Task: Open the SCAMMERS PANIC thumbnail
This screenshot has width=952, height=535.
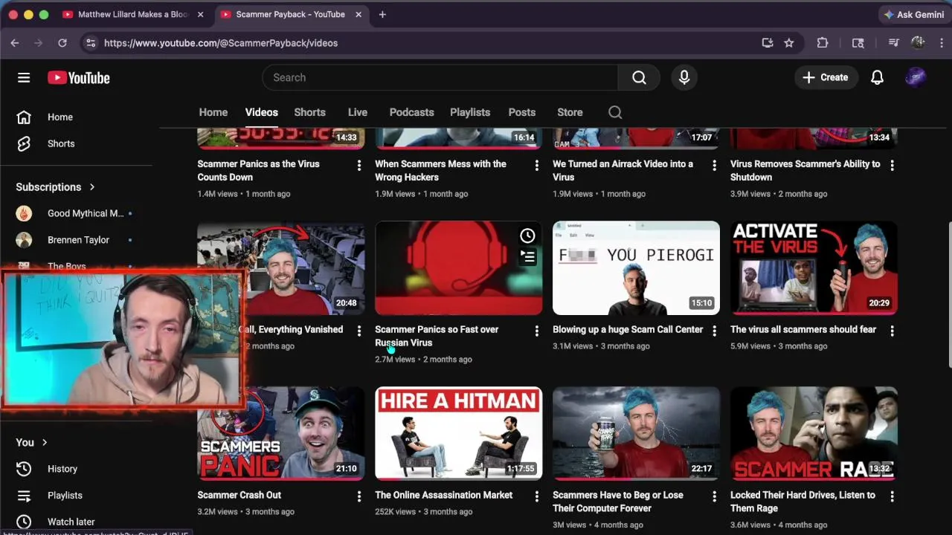Action: (280, 433)
